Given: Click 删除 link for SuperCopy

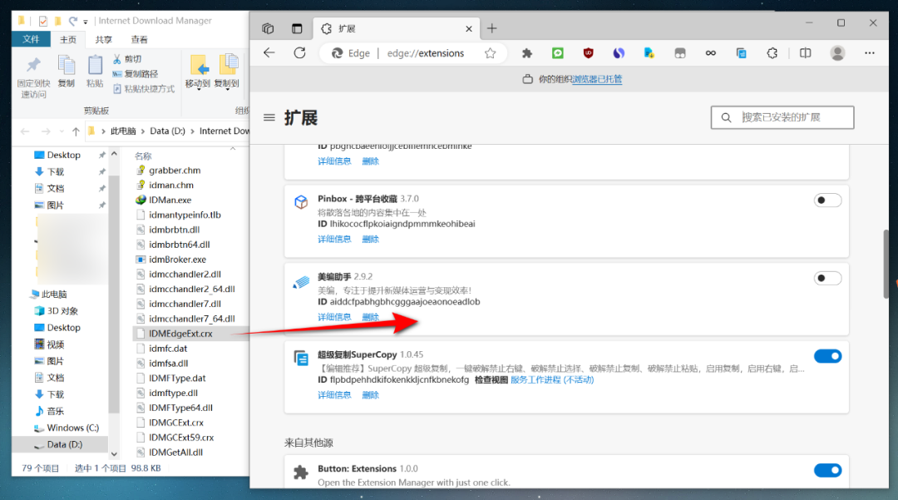Looking at the screenshot, I should (371, 394).
